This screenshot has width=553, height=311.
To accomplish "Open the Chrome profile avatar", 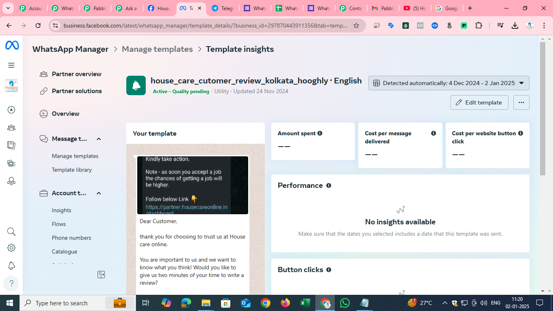I will coord(530,26).
